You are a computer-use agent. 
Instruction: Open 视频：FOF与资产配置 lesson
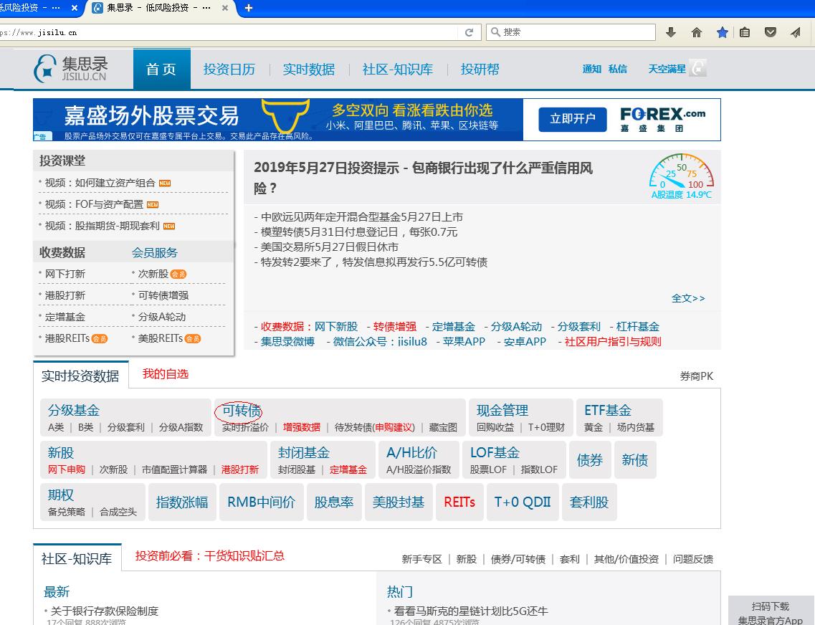[94, 204]
